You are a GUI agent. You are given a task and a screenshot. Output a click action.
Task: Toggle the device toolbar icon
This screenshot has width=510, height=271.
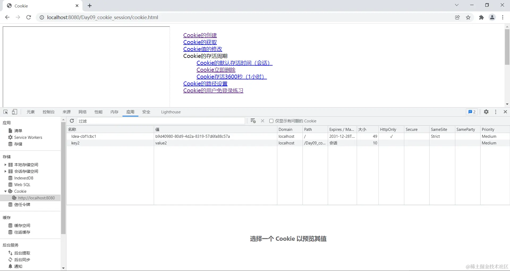pyautogui.click(x=15, y=112)
